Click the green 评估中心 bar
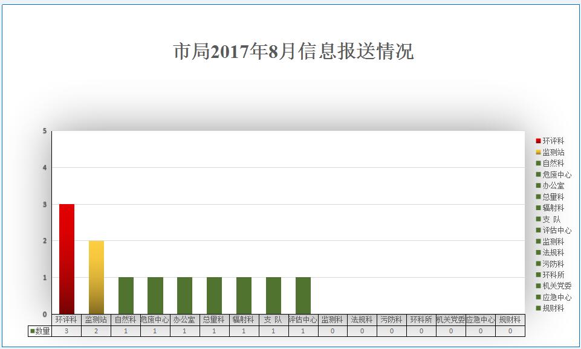The height and width of the screenshot is (349, 581). coord(303,295)
